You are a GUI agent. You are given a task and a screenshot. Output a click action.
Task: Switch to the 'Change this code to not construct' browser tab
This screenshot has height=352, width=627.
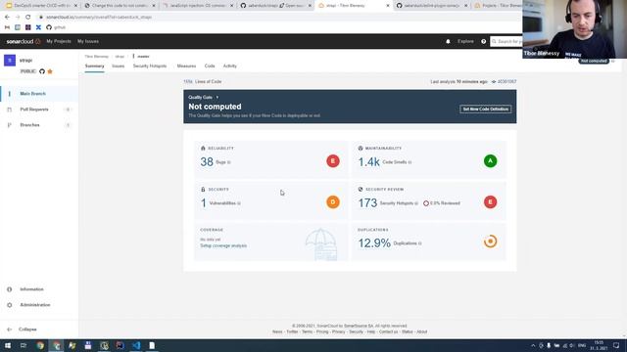119,6
